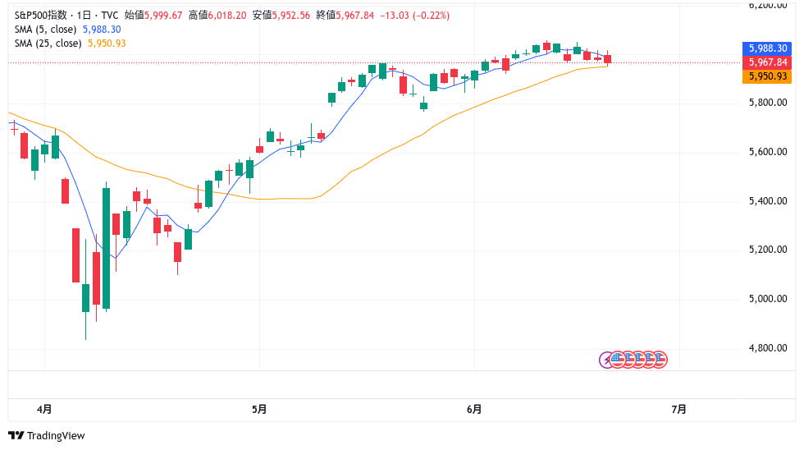Select the 始値 5,999.67 open value
The width and height of the screenshot is (804, 450).
[x=153, y=15]
